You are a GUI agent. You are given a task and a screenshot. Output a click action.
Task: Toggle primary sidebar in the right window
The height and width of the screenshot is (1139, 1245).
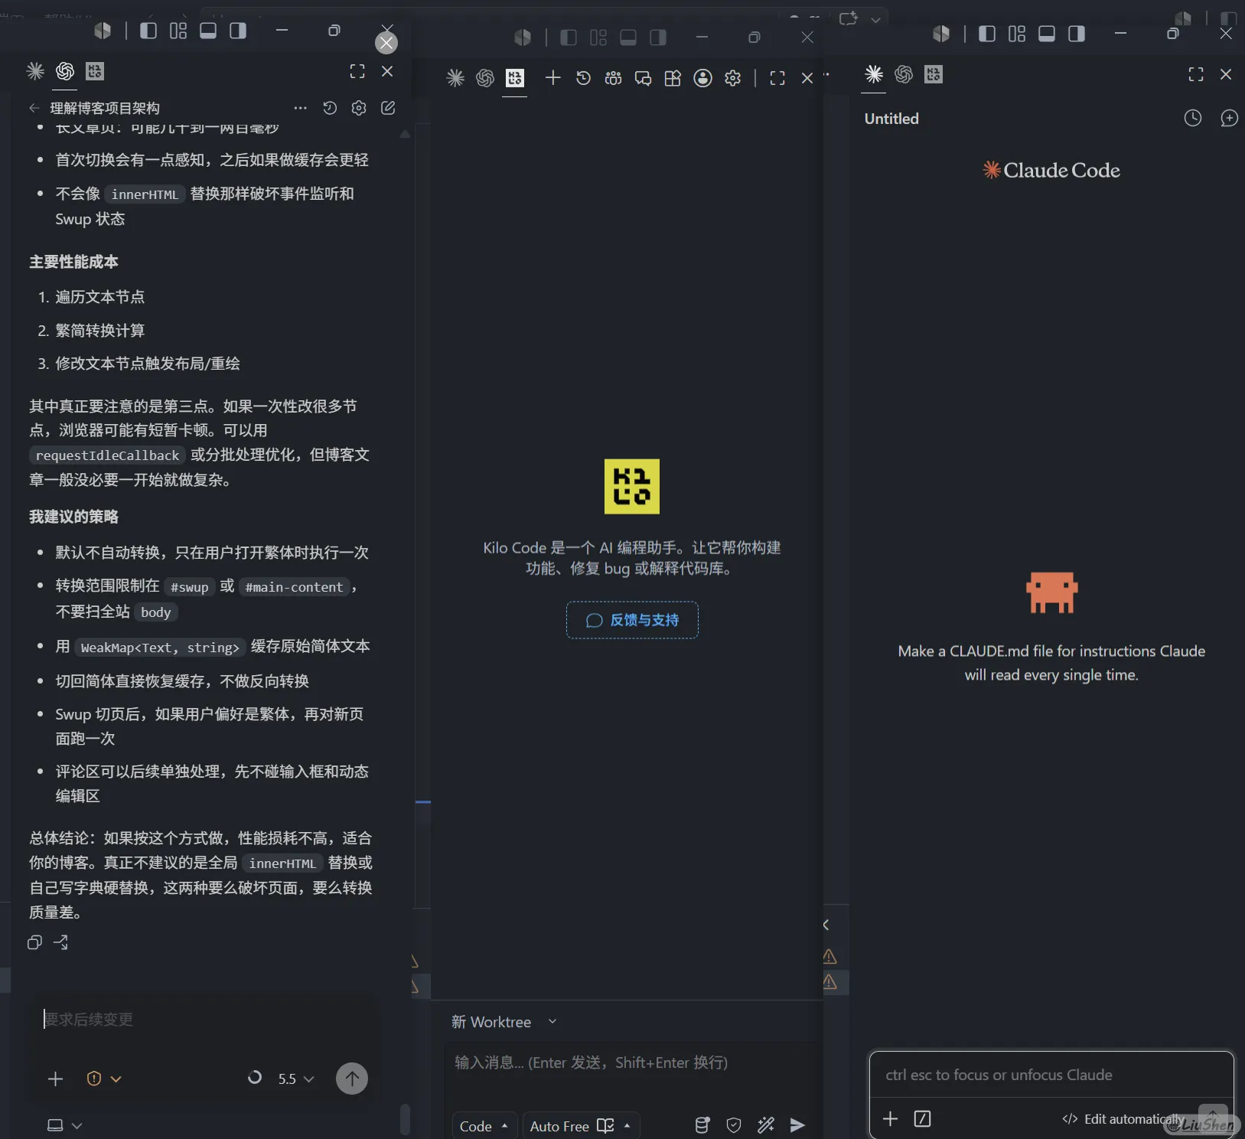click(x=987, y=34)
